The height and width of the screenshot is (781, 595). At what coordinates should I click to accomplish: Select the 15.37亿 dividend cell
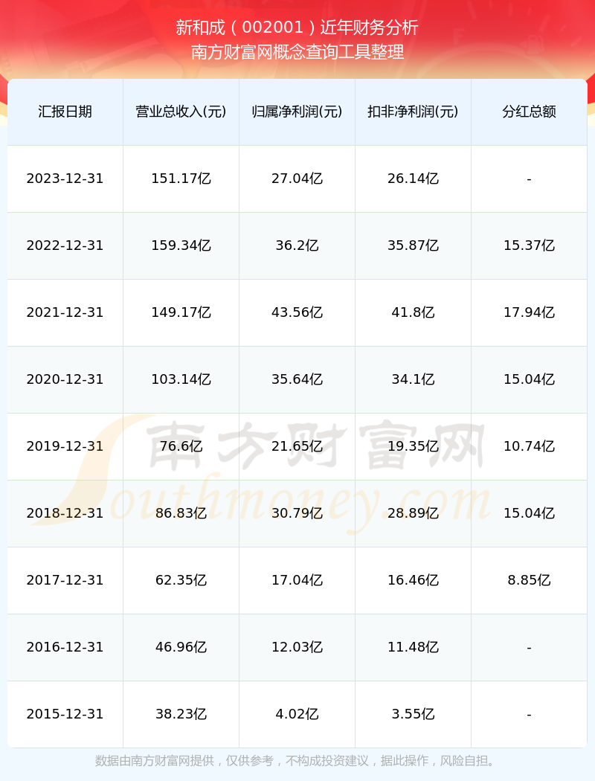530,245
